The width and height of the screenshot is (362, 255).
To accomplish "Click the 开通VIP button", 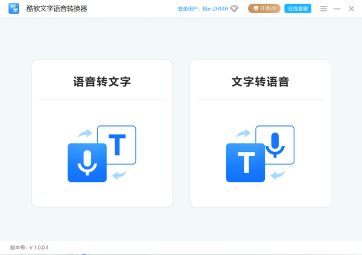I will click(x=264, y=8).
